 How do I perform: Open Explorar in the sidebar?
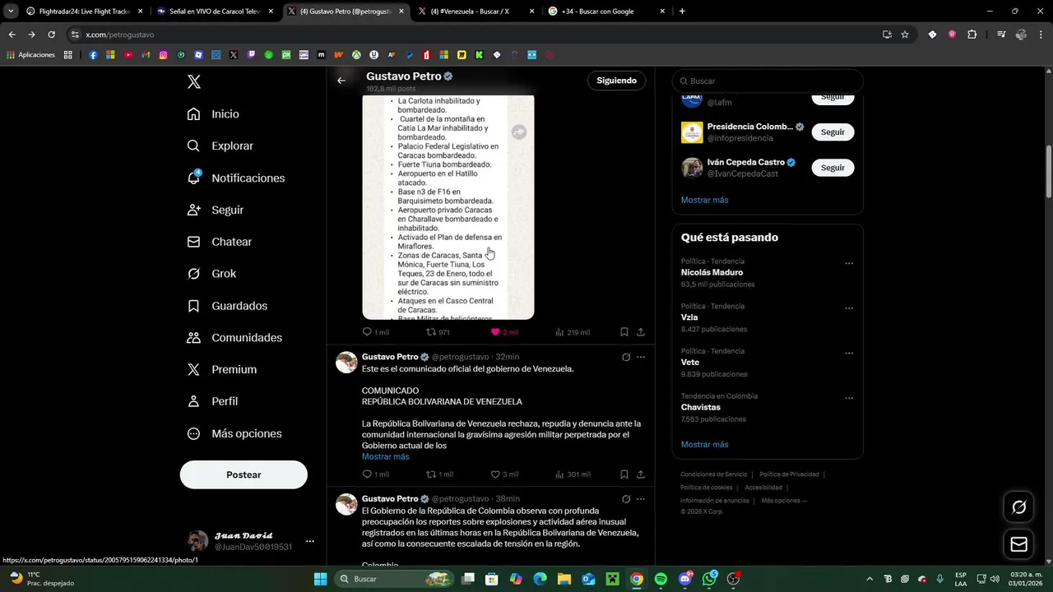pyautogui.click(x=220, y=146)
